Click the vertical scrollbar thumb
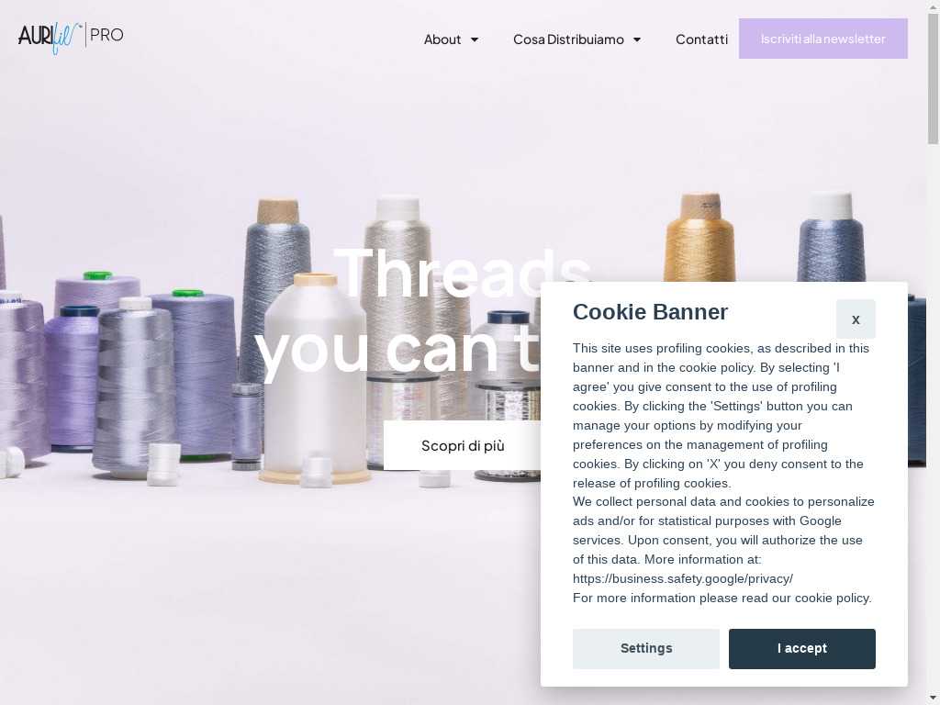Screen dimensions: 940x705 coord(933,78)
